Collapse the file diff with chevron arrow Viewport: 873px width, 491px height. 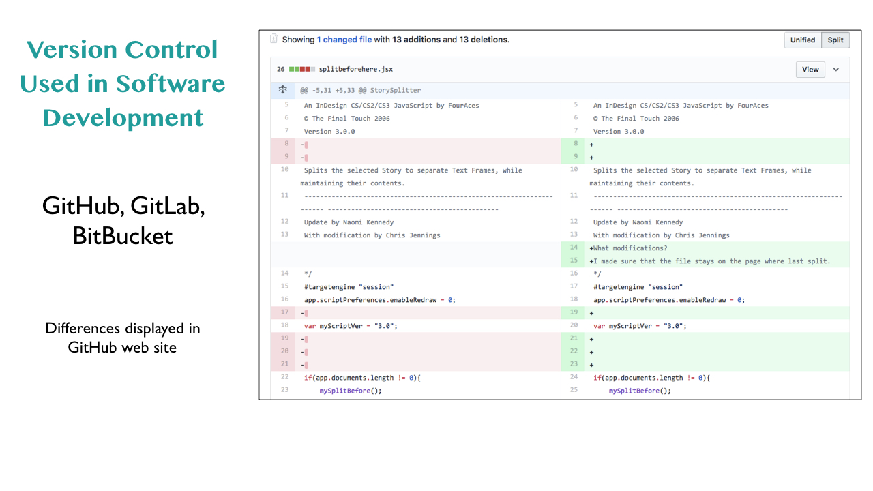click(x=836, y=70)
